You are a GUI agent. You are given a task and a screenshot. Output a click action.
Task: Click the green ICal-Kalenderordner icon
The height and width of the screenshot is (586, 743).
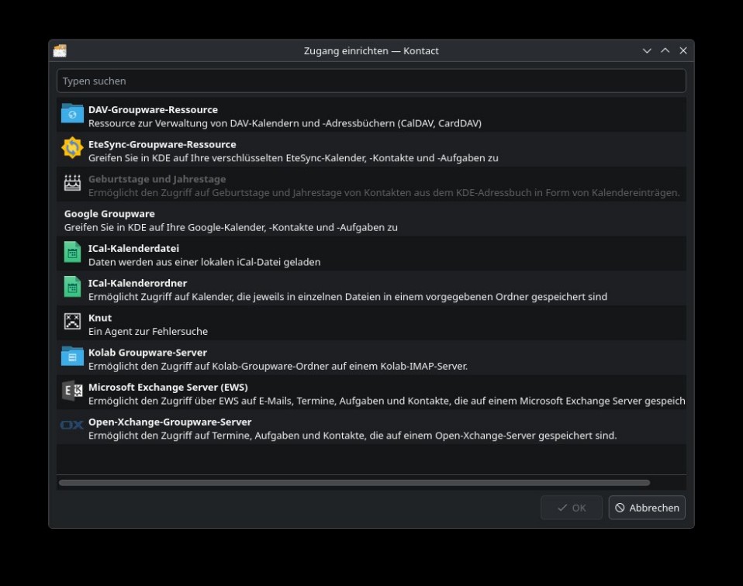point(72,287)
